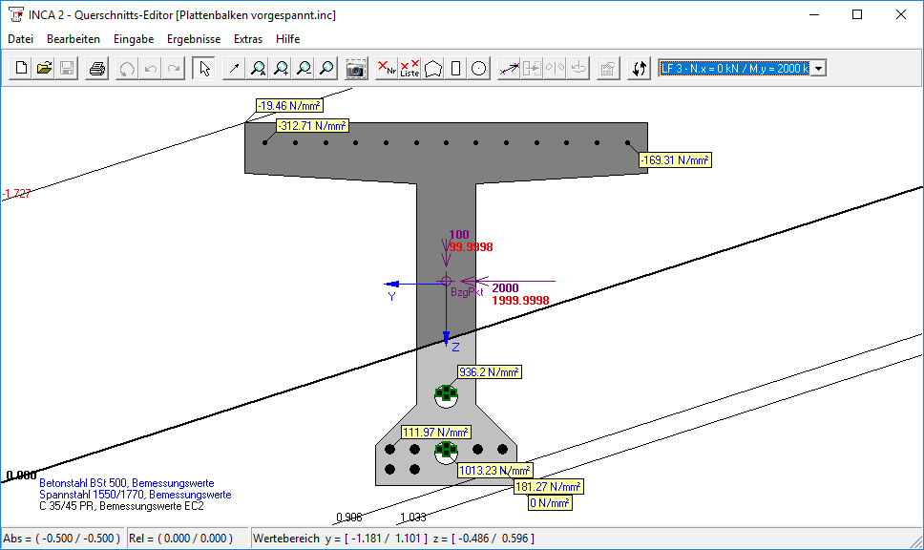
Task: Open the Eingabe menu
Action: (x=134, y=39)
